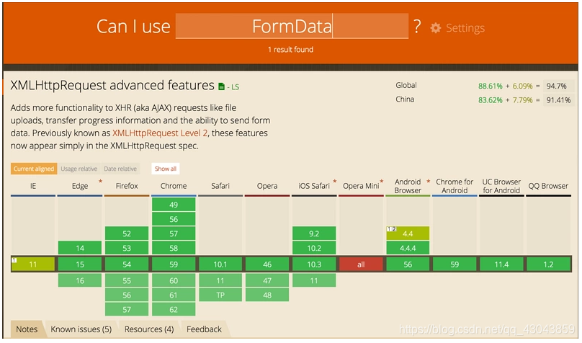Click the Chrome for Android column header

[x=455, y=186]
